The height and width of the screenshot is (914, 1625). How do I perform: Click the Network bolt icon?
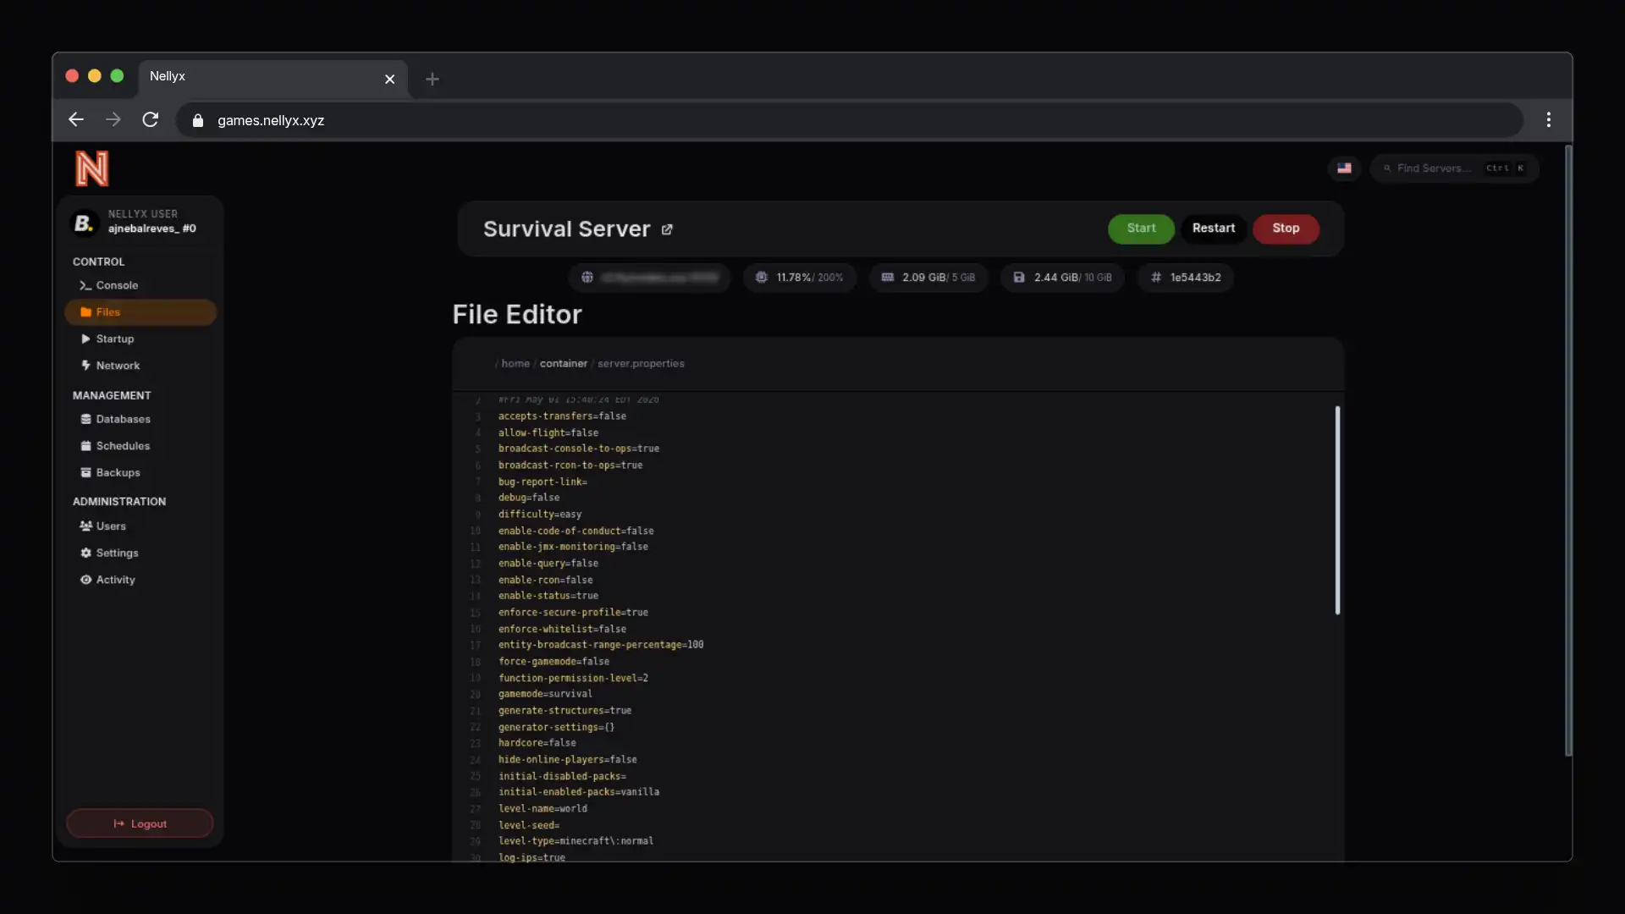coord(85,366)
